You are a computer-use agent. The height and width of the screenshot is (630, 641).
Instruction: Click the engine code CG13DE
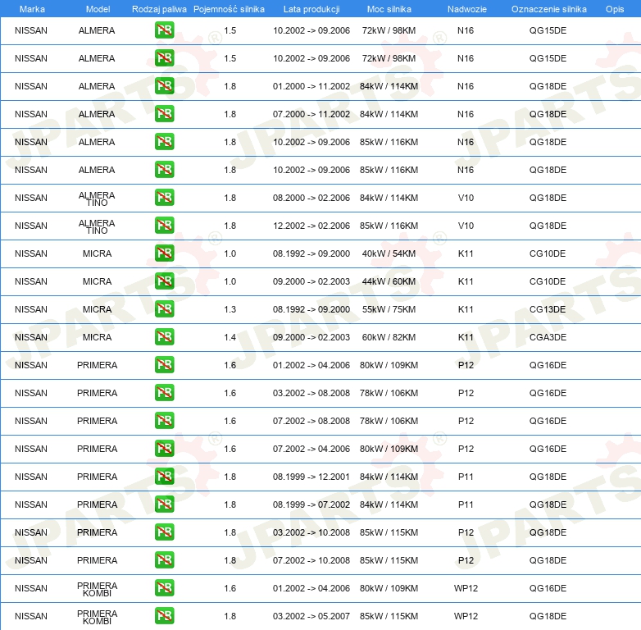548,309
